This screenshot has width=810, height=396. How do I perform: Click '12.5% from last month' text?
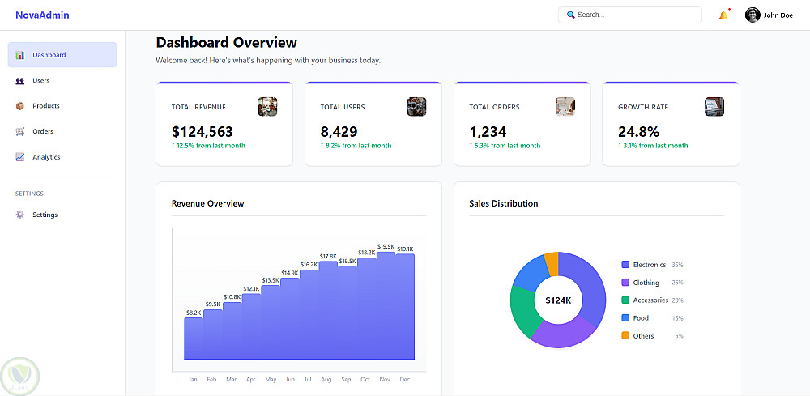pos(211,146)
